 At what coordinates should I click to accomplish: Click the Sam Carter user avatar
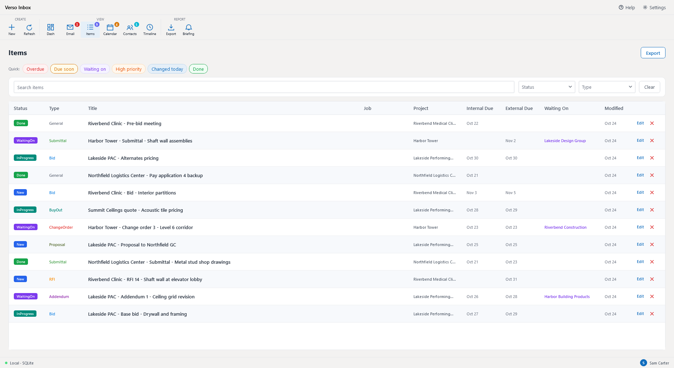pos(644,363)
